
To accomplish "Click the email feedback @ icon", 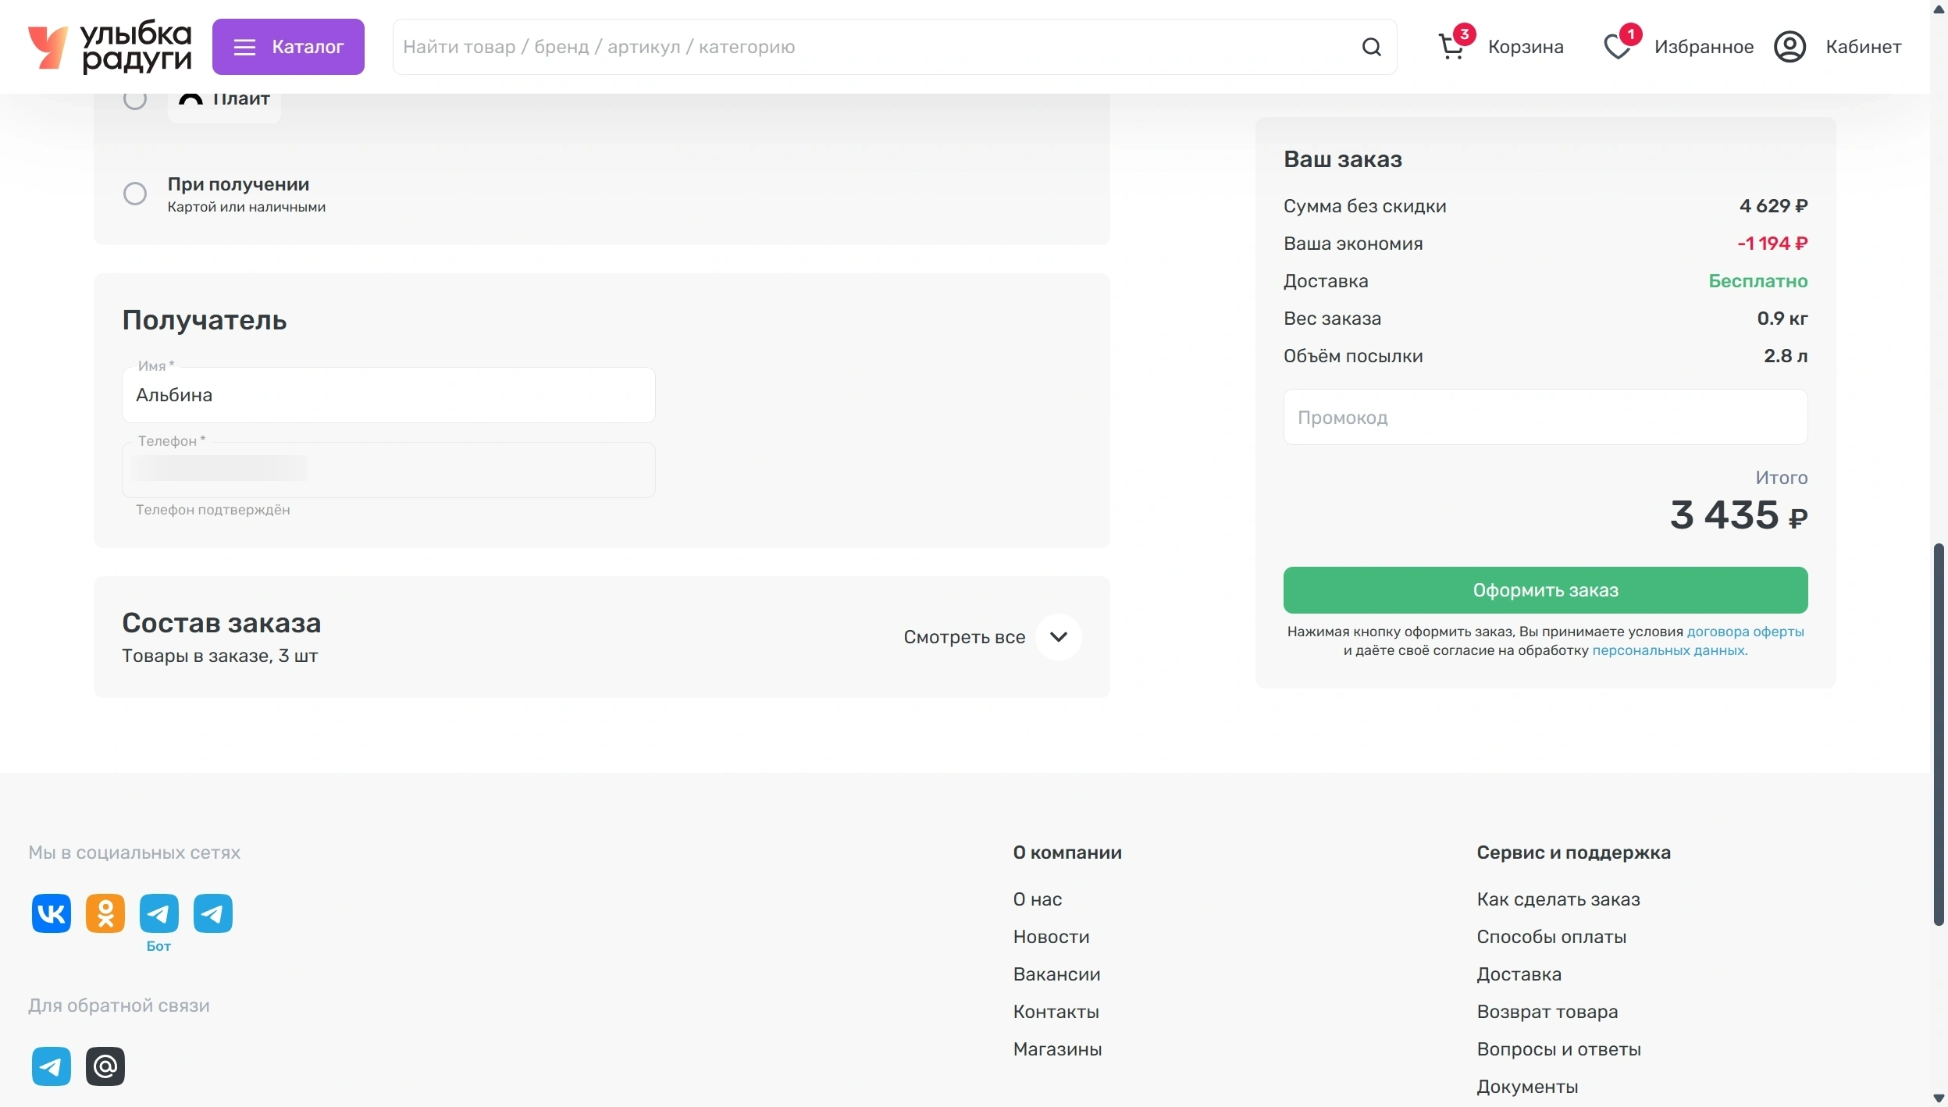I will tap(105, 1066).
